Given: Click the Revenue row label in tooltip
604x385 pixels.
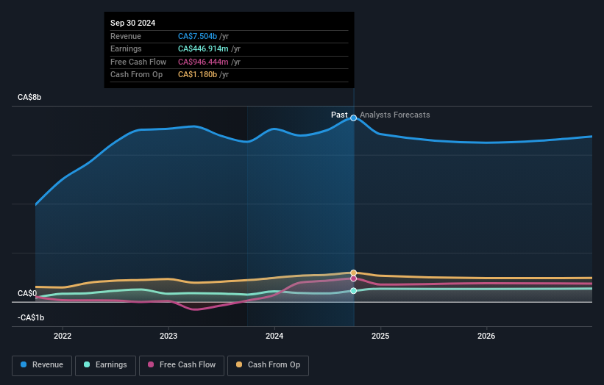Looking at the screenshot, I should (x=126, y=36).
